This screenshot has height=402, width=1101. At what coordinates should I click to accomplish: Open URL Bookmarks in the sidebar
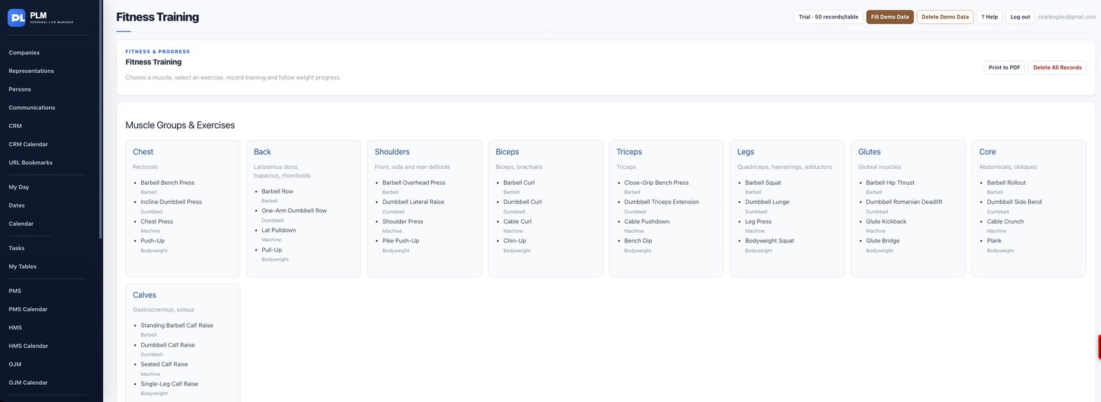click(30, 163)
